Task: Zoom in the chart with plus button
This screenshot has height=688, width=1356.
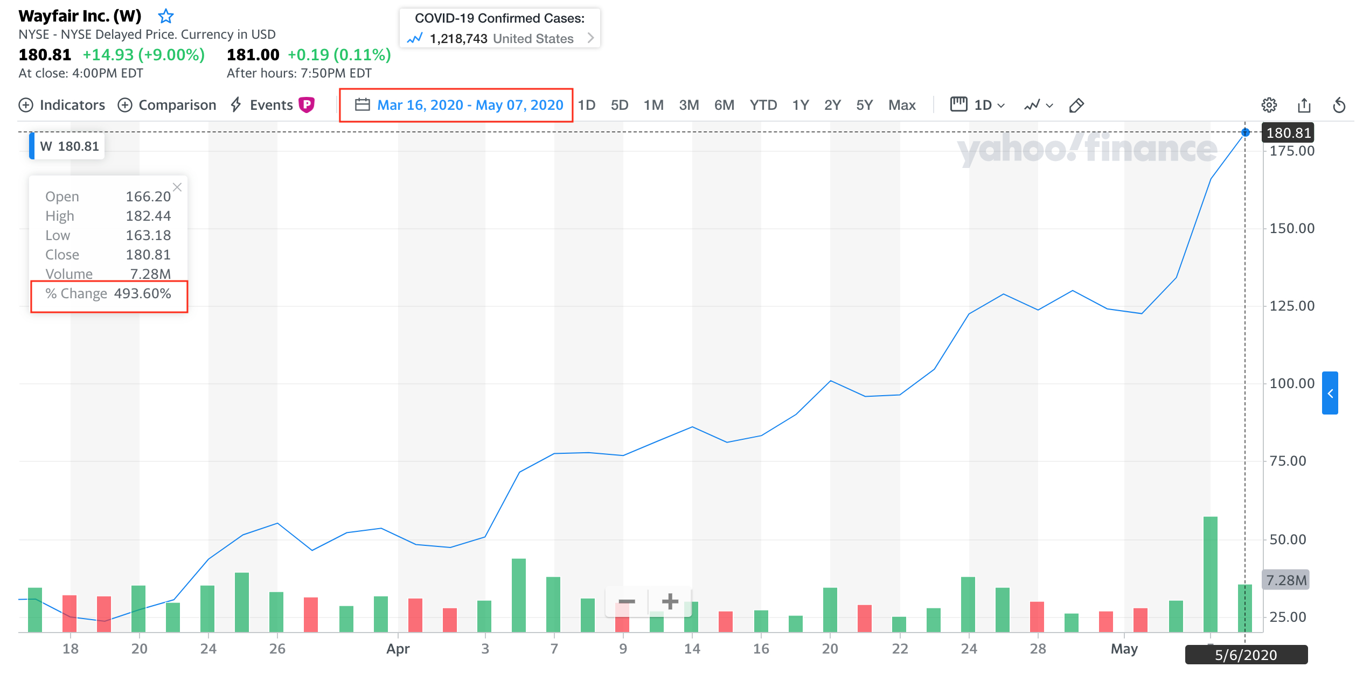Action: [x=670, y=601]
